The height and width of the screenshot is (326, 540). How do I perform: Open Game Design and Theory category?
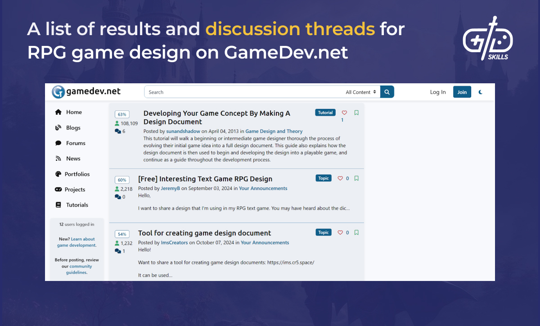tap(274, 131)
